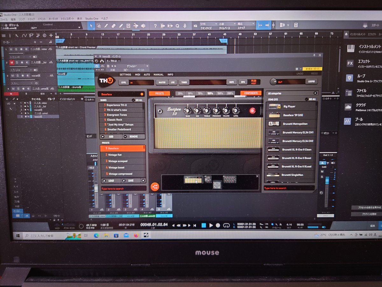Open the snap mode dropdown
Image resolution: width=382 pixels, height=287 pixels.
coord(246,24)
